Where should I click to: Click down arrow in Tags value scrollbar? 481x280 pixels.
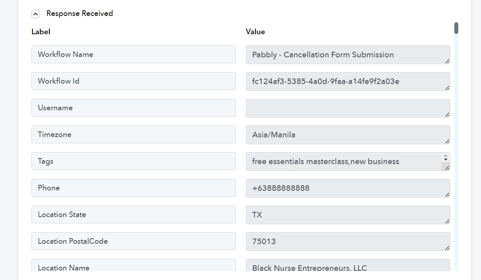[x=446, y=160]
